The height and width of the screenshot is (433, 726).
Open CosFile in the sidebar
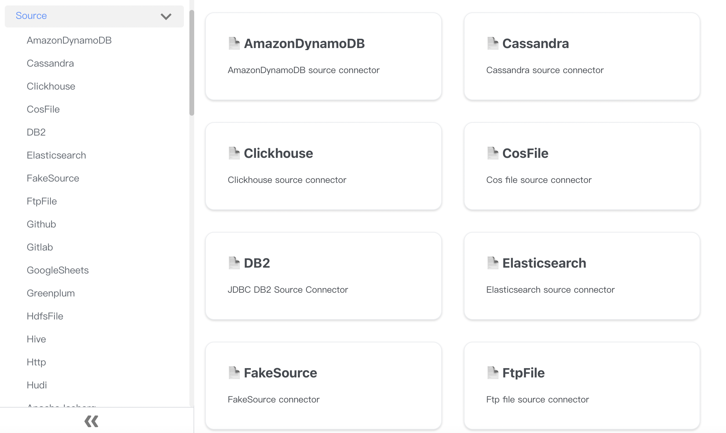[43, 109]
